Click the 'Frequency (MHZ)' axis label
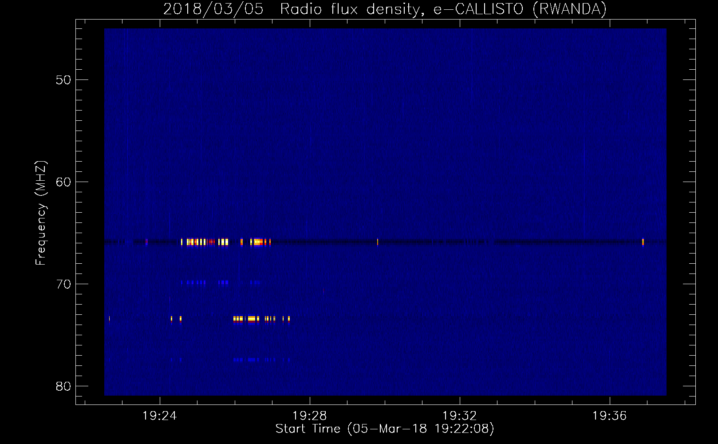The height and width of the screenshot is (444, 718). pyautogui.click(x=41, y=213)
